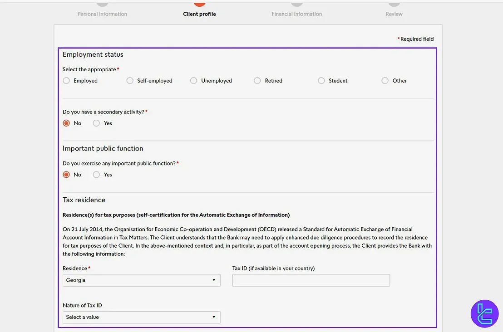Choose the Other employment status option

coord(385,80)
